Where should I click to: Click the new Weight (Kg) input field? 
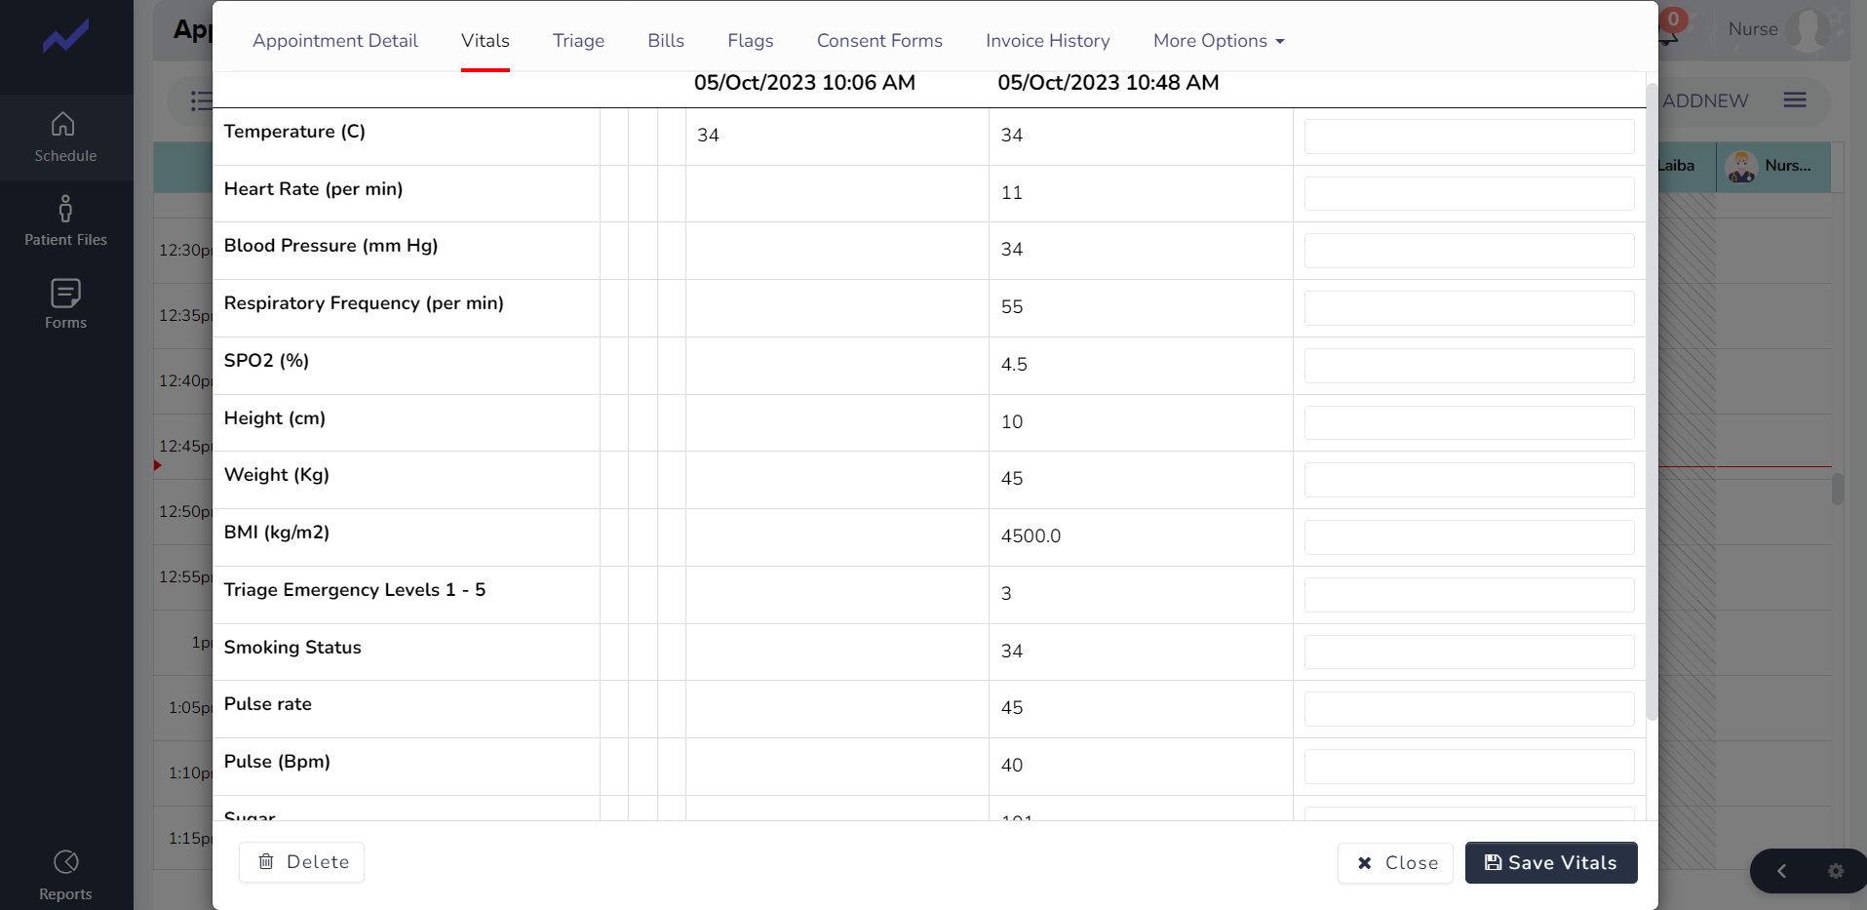[x=1469, y=480]
